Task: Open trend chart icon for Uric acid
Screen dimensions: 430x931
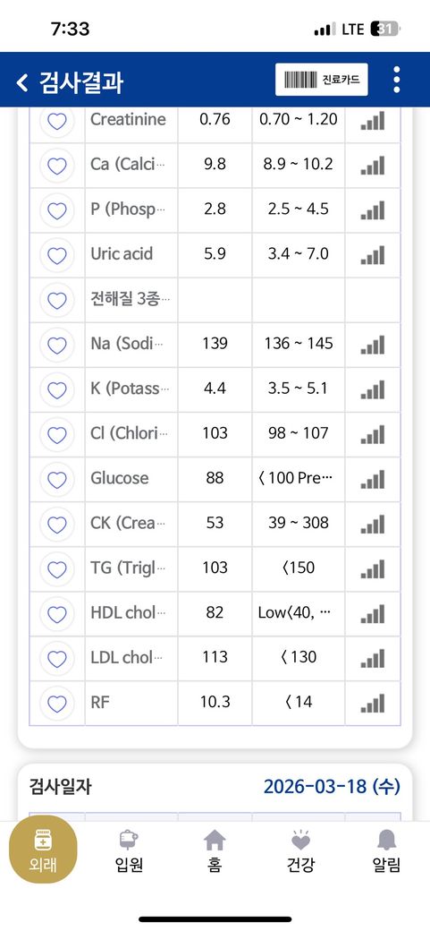Action: (373, 255)
